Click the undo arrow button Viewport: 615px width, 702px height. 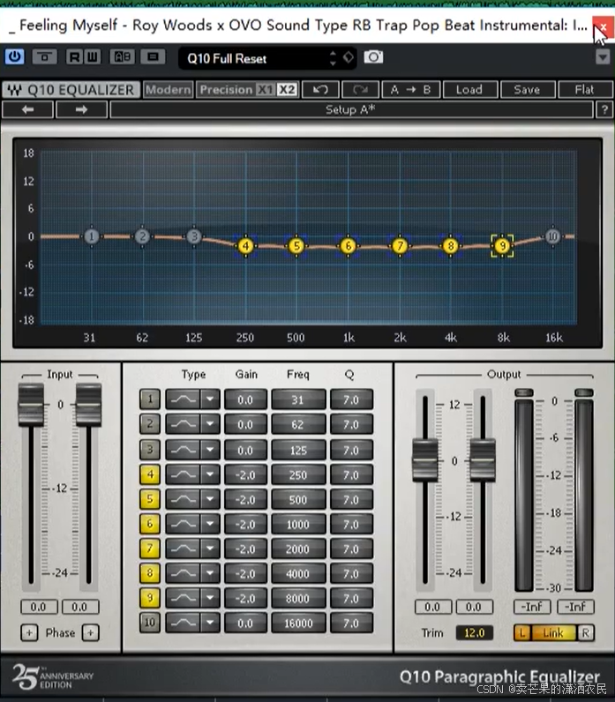click(320, 90)
